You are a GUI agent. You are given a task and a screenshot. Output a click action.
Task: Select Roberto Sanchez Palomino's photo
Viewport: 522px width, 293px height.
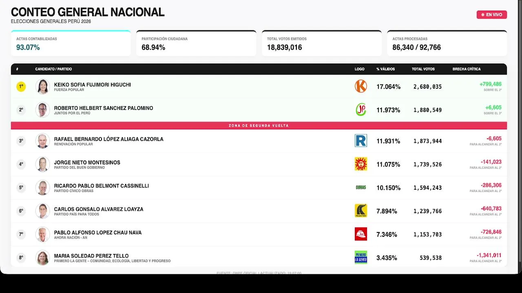coord(42,110)
